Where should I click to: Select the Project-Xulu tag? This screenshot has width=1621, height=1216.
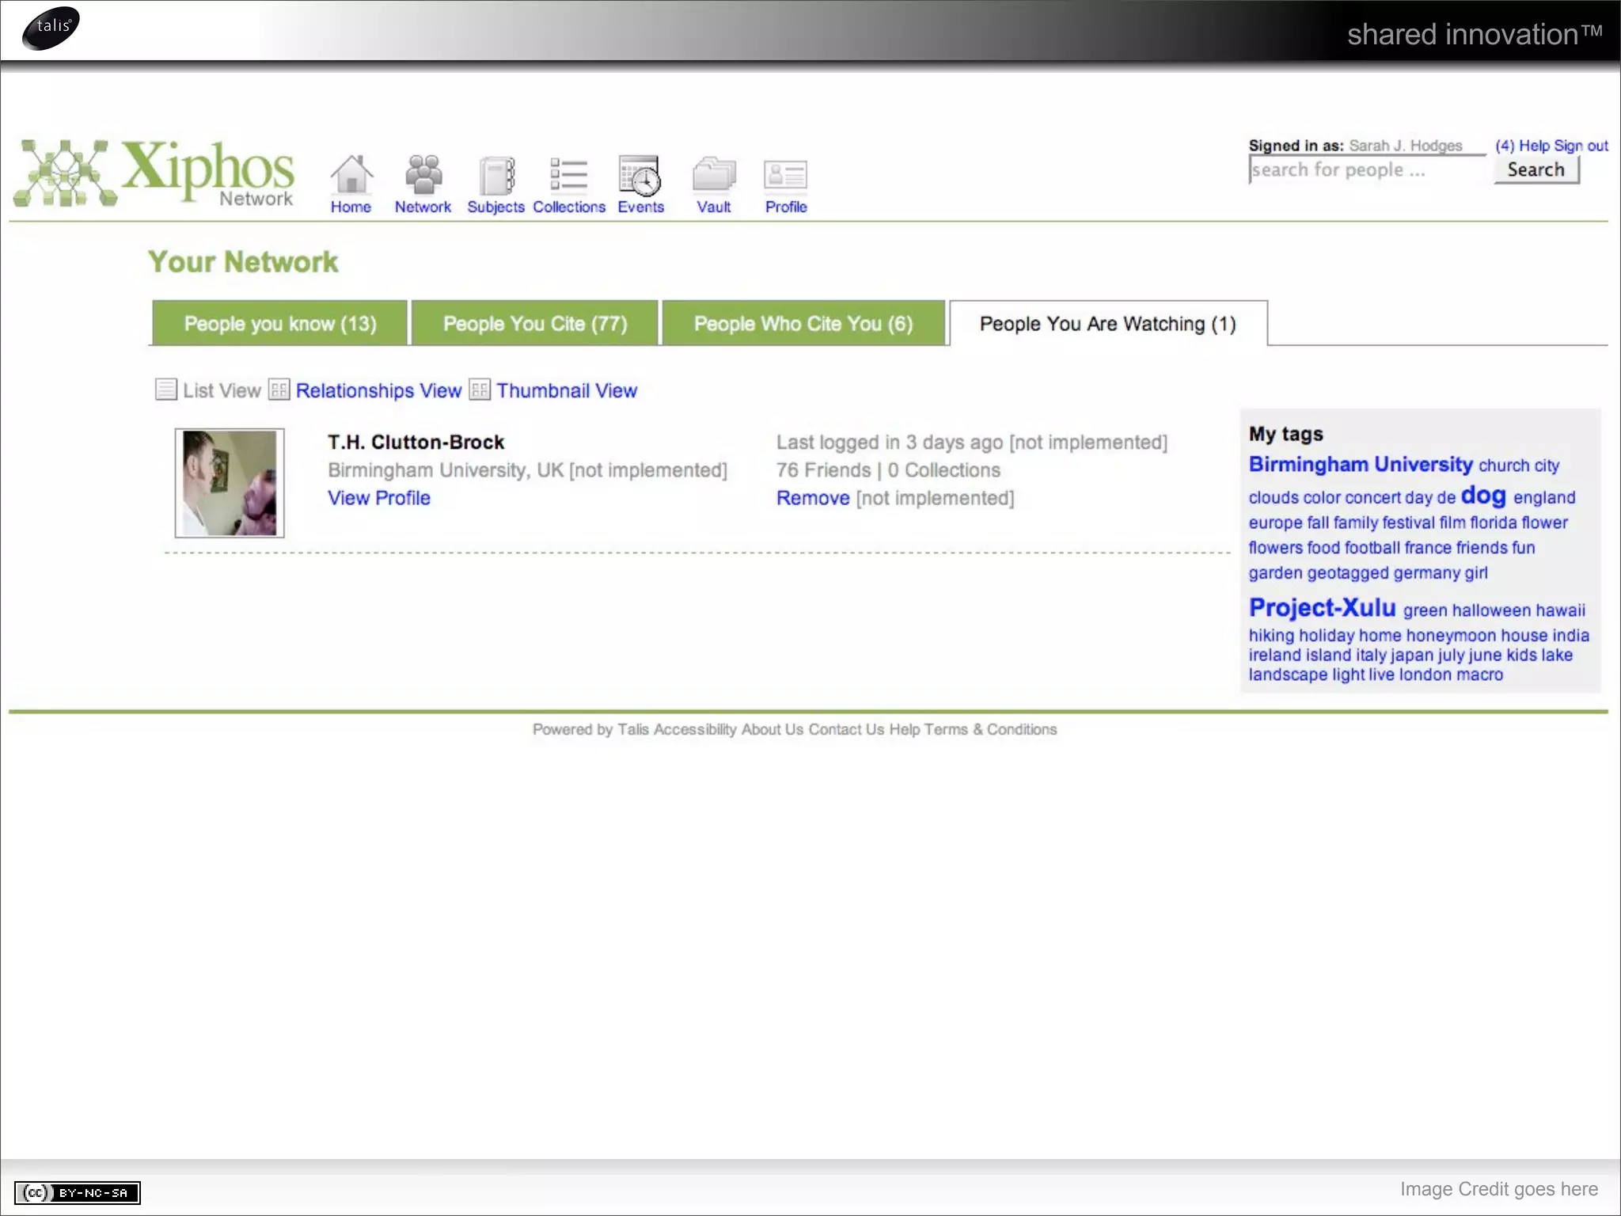pos(1323,607)
